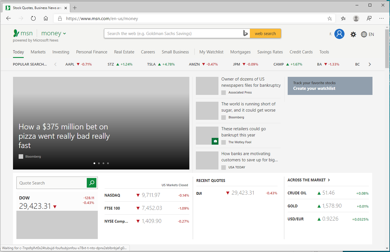Open the FTSE 100 index row
Image resolution: width=390 pixels, height=252 pixels.
[147, 208]
